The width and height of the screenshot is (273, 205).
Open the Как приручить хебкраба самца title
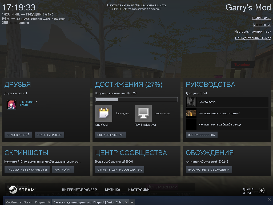(220, 124)
